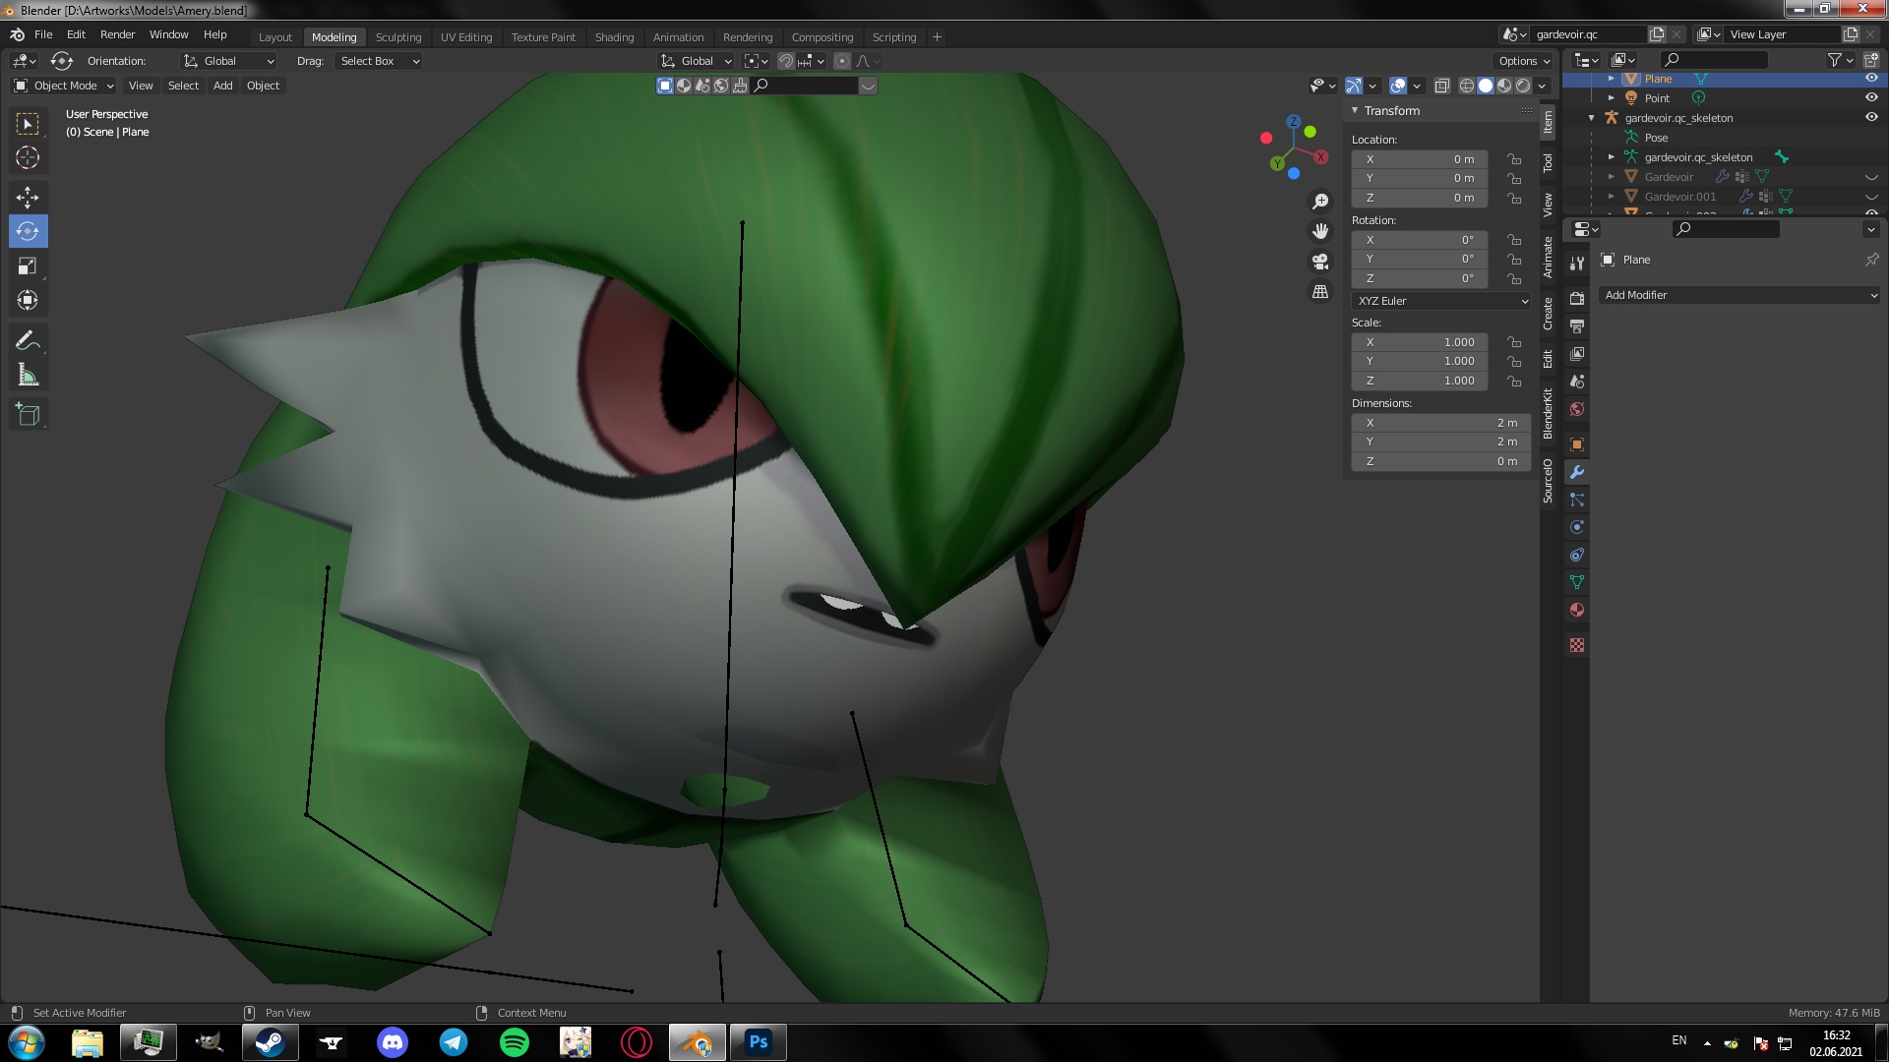Image resolution: width=1889 pixels, height=1062 pixels.
Task: Open the Shading workspace tab
Action: click(x=614, y=37)
